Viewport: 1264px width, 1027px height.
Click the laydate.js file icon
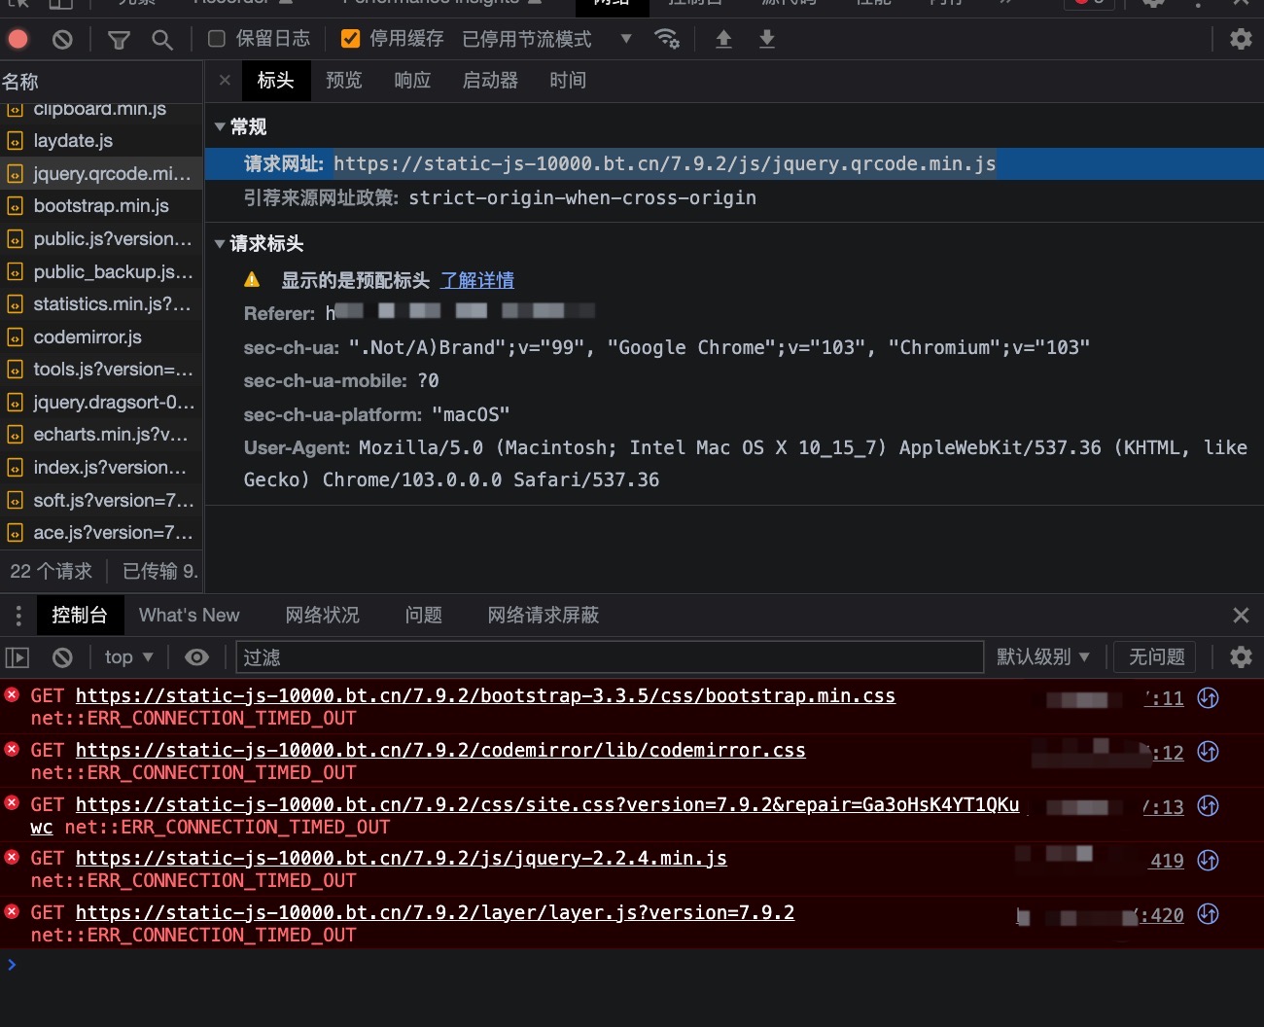[x=15, y=141]
